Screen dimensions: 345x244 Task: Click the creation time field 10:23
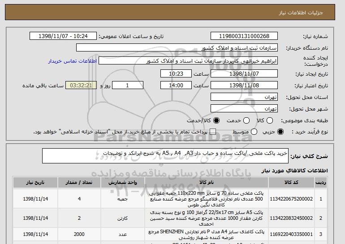click(176, 73)
